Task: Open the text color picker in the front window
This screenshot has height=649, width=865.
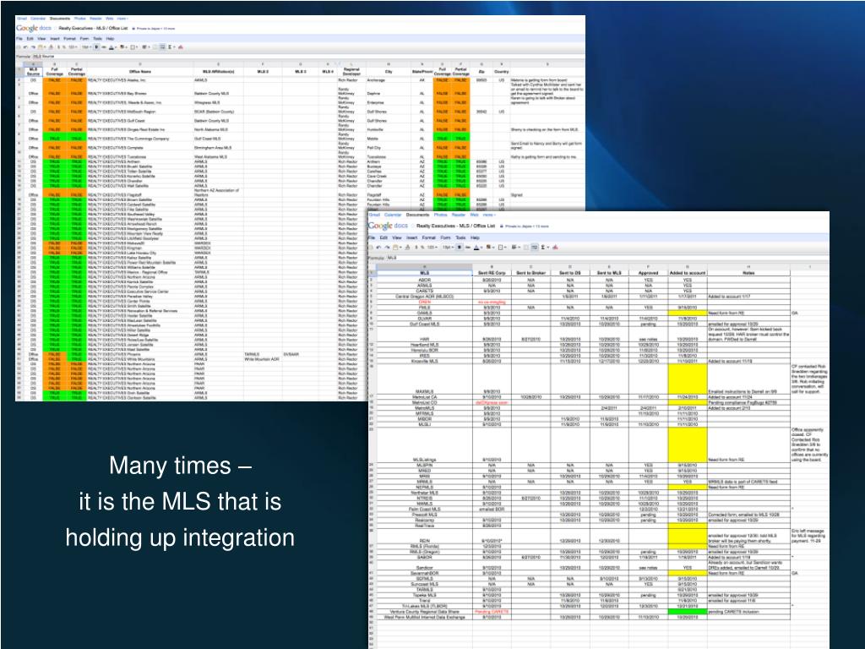Action: click(x=479, y=248)
